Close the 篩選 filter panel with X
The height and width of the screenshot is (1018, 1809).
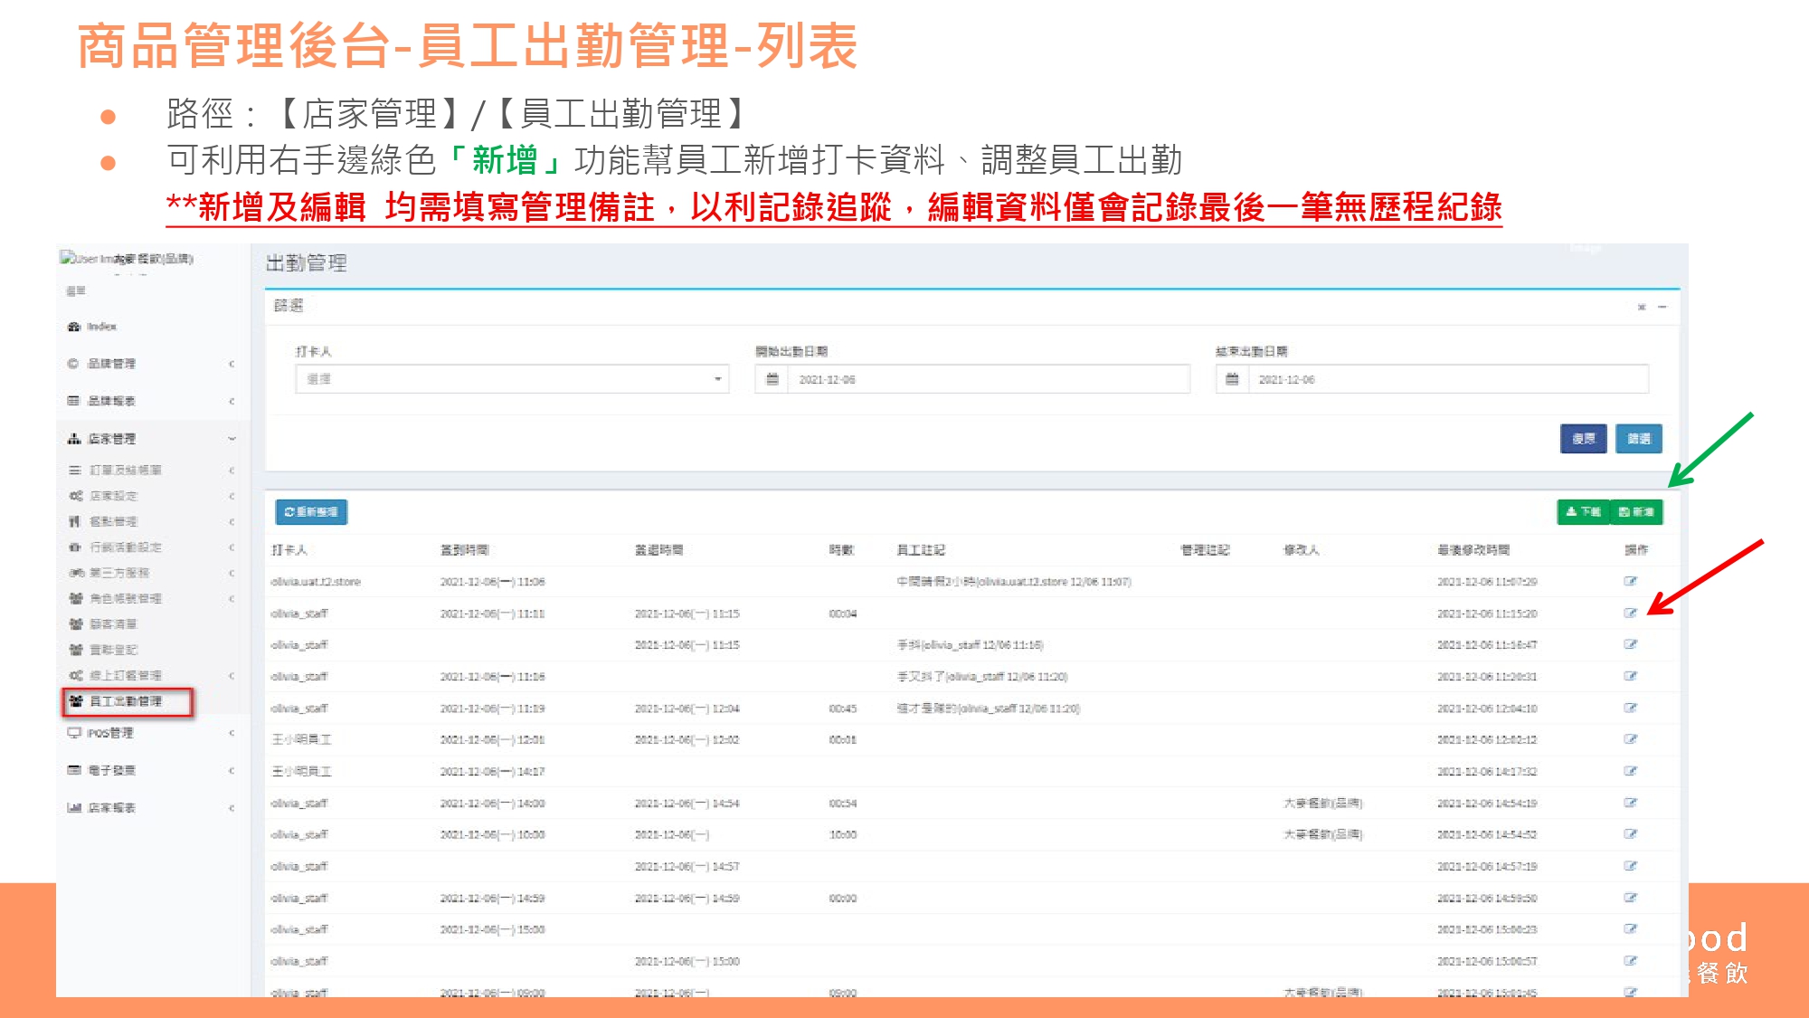point(1641,308)
